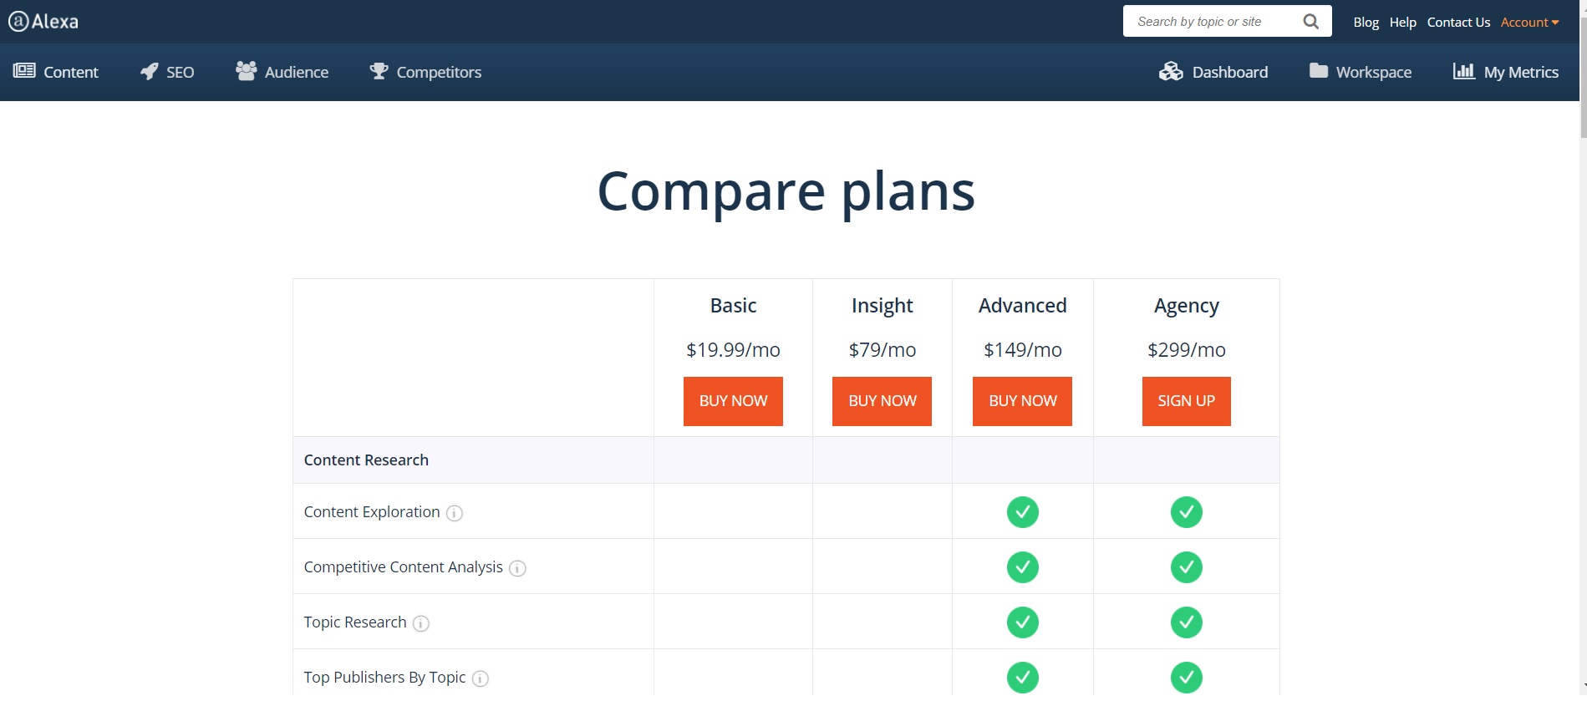Click the Alexa logo
Screen dimensions: 1587x701
pyautogui.click(x=43, y=22)
